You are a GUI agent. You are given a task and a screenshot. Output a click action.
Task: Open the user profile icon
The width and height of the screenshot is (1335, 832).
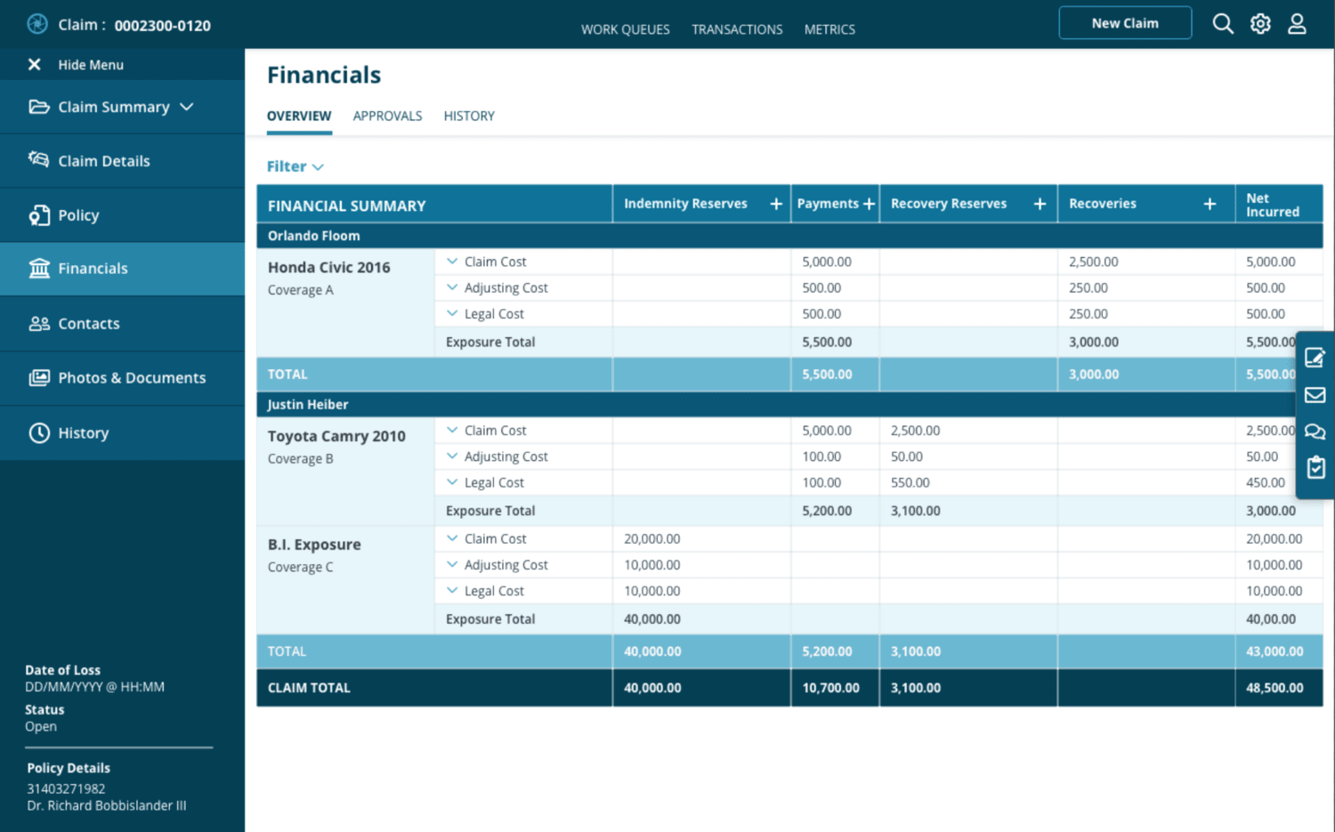[x=1297, y=23]
